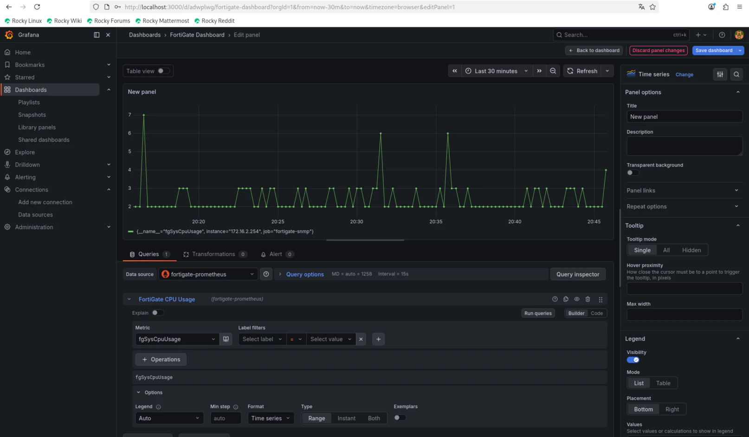Image resolution: width=749 pixels, height=437 pixels.
Task: Duplicate the FortiGate CPU Usage query
Action: [x=566, y=299]
